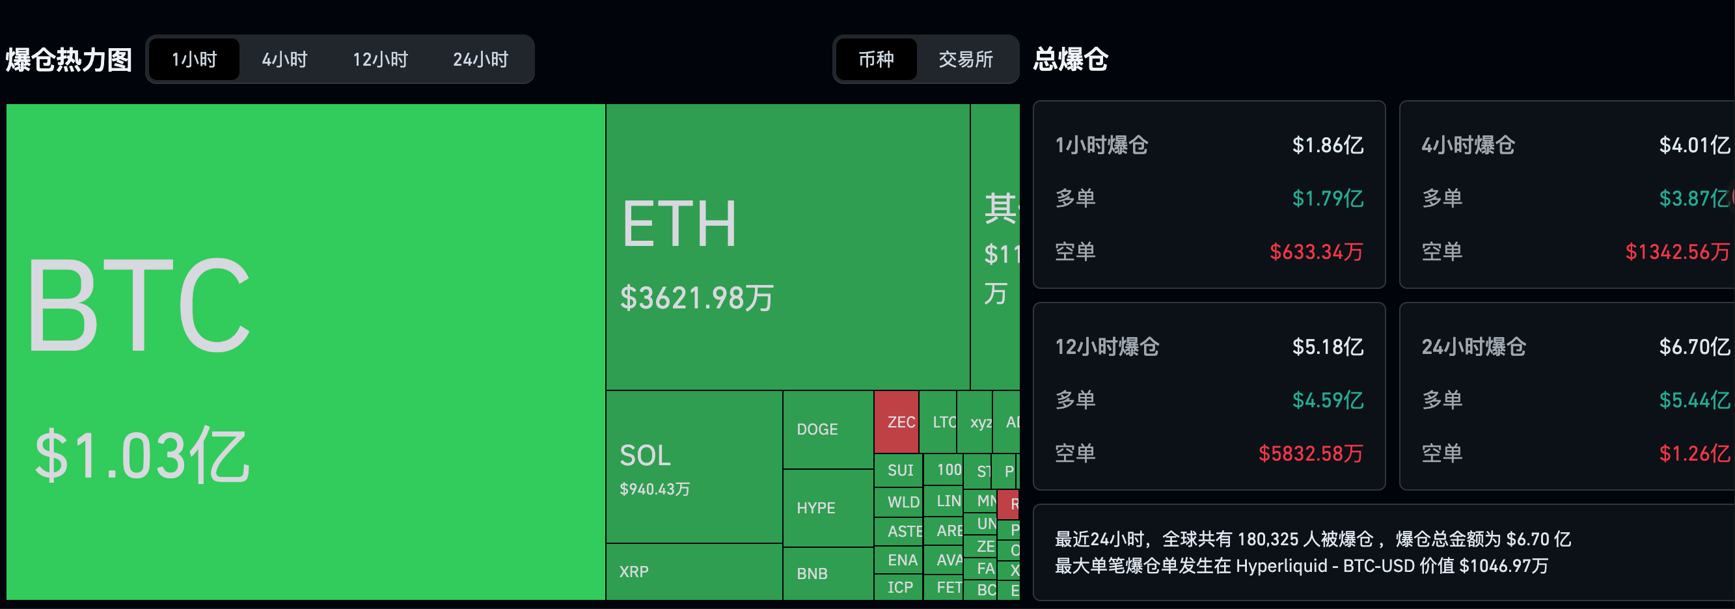Switch heatmap to 4小时 range

click(x=284, y=59)
